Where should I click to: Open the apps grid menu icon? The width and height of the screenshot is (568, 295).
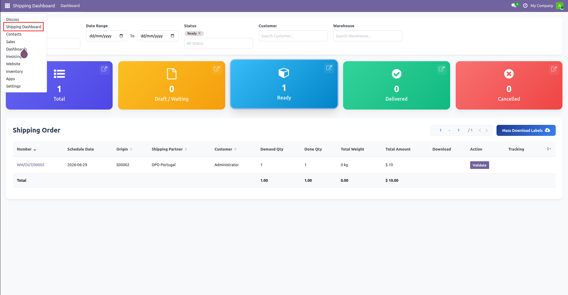(x=7, y=6)
